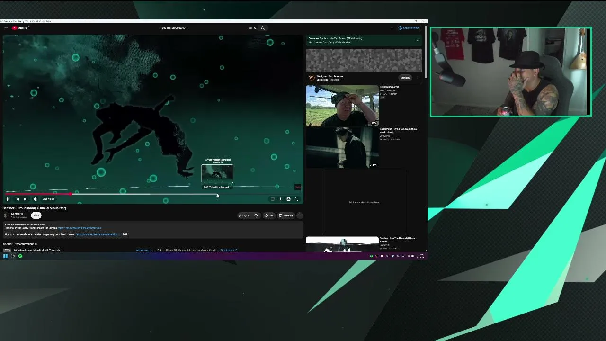606x341 pixels.
Task: Click the red playhead dot on the timeline
Action: pyautogui.click(x=71, y=194)
